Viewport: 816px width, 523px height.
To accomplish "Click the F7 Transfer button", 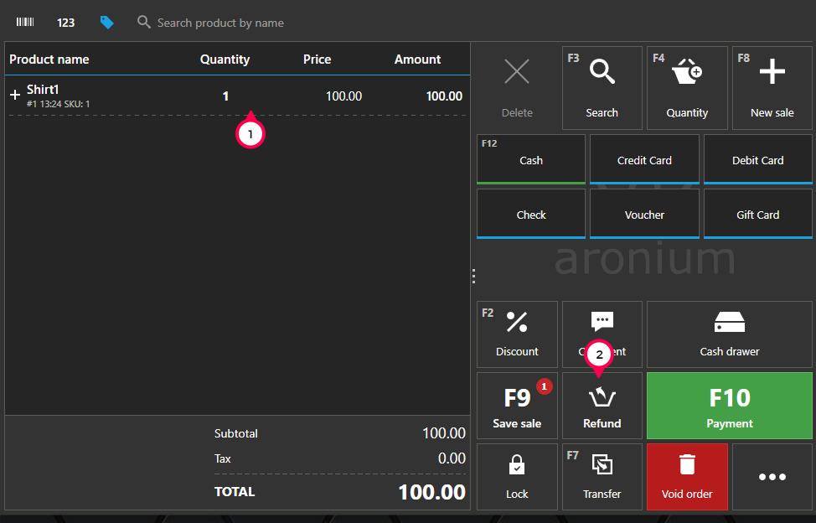I will point(602,477).
